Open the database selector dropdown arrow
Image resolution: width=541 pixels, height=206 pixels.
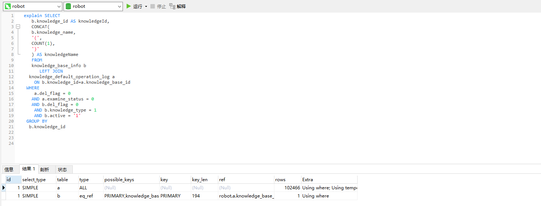click(119, 6)
